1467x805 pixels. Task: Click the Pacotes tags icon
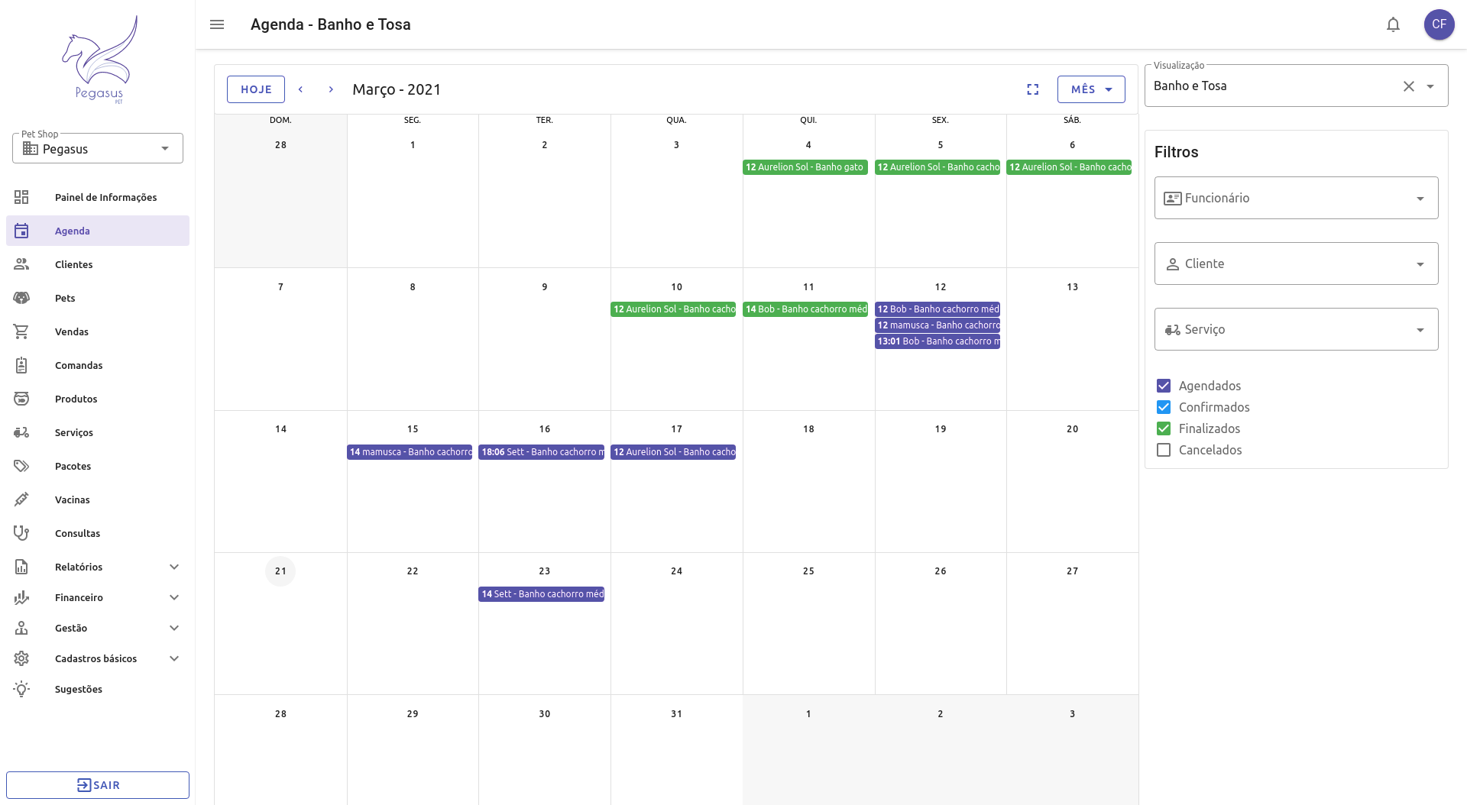(21, 466)
